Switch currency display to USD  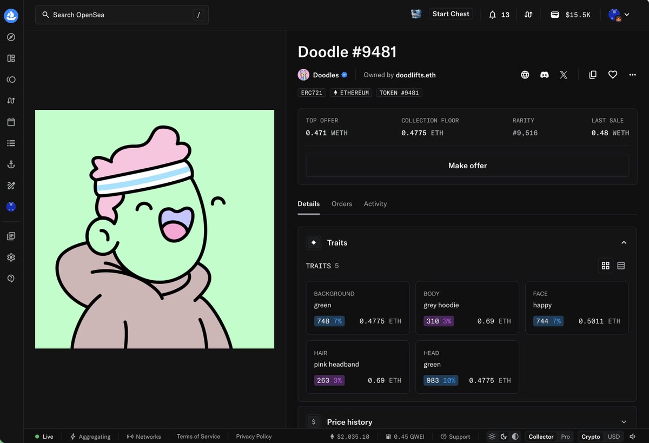pos(614,437)
